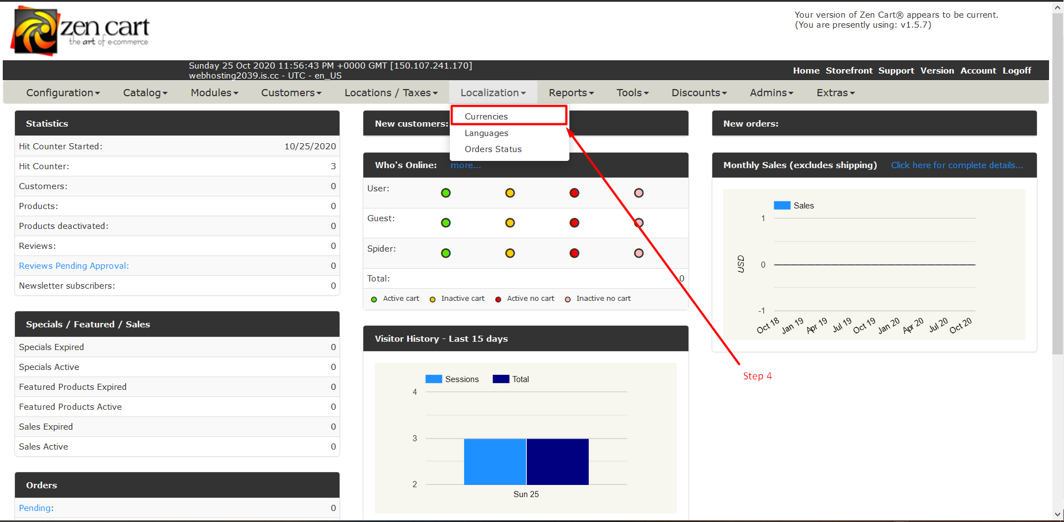This screenshot has width=1064, height=522.
Task: Click the red dot in the Spider row
Action: tap(574, 253)
